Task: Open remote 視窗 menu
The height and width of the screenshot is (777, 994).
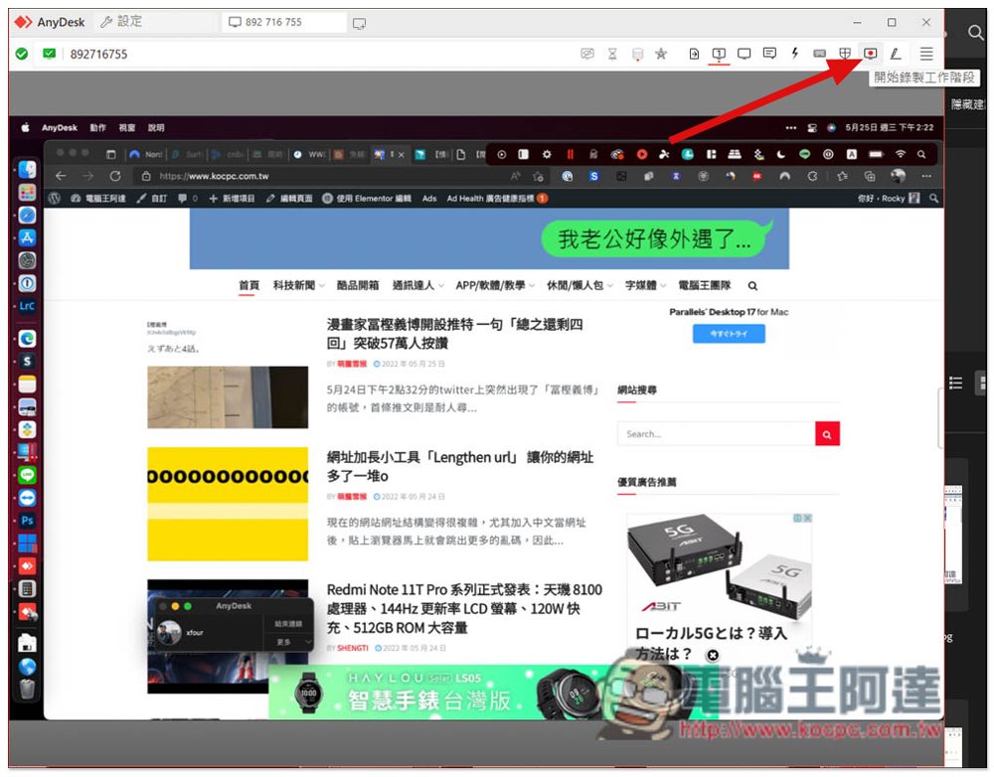Action: [x=127, y=127]
